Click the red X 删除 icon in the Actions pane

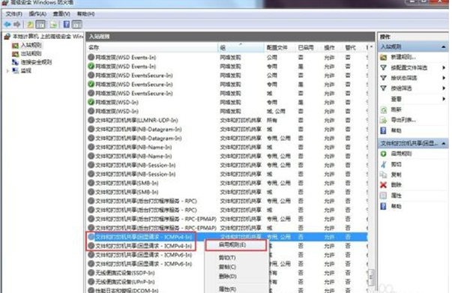click(383, 185)
